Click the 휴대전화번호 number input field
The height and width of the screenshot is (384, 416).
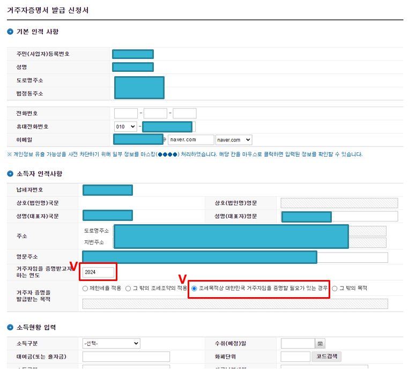pyautogui.click(x=169, y=127)
